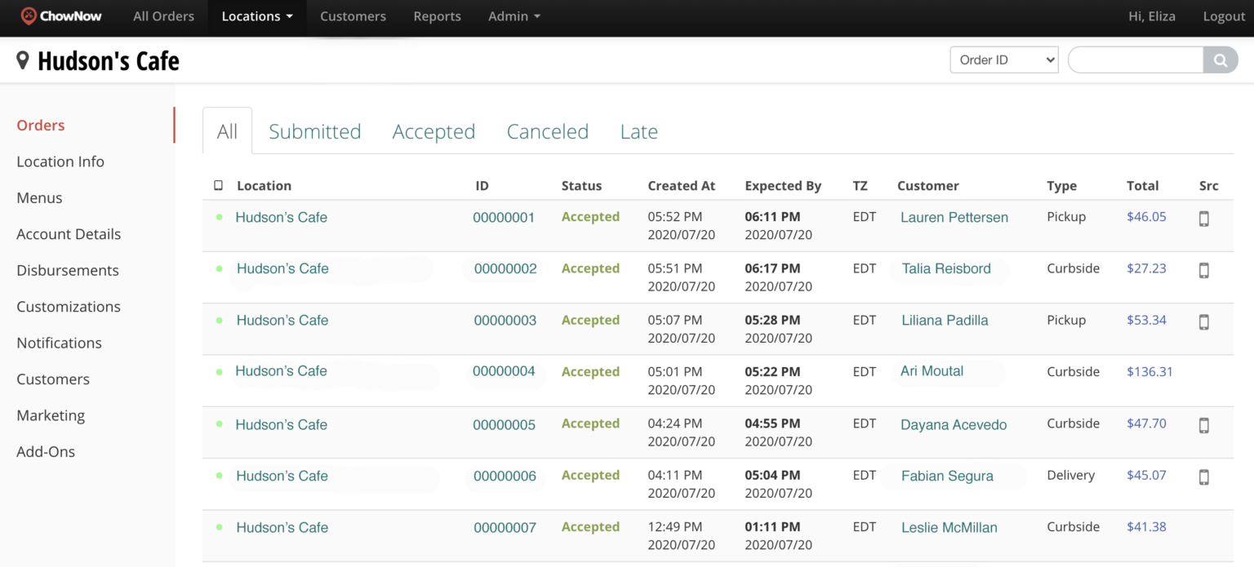Expand the Locations menu in top bar
1254x567 pixels.
coord(257,16)
